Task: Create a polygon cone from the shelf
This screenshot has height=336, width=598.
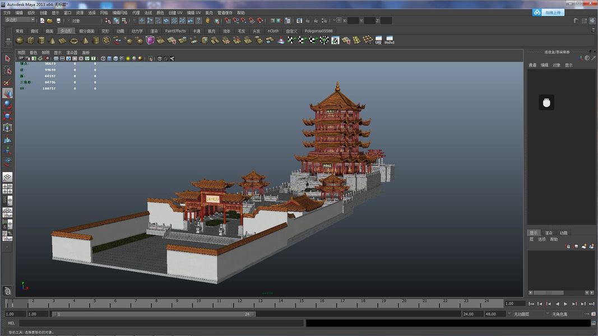Action: click(x=52, y=40)
